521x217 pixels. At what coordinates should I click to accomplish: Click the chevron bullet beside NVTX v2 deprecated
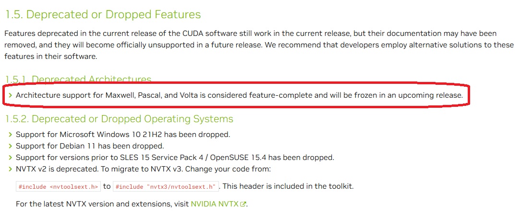click(10, 169)
